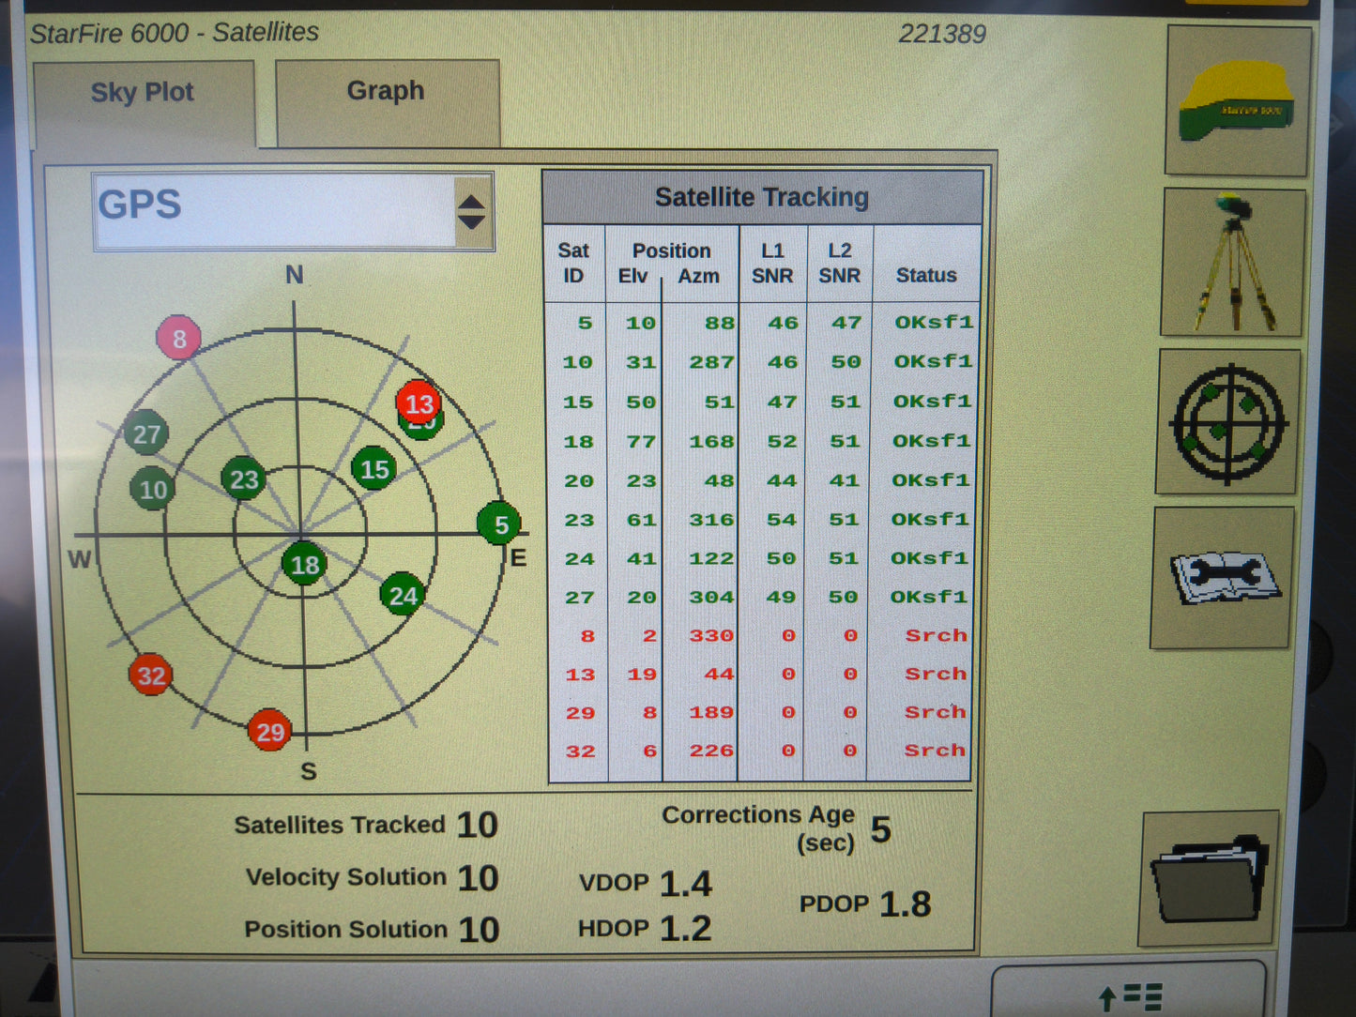Image resolution: width=1356 pixels, height=1017 pixels.
Task: Open the surveying tripod icon button
Action: (x=1233, y=262)
